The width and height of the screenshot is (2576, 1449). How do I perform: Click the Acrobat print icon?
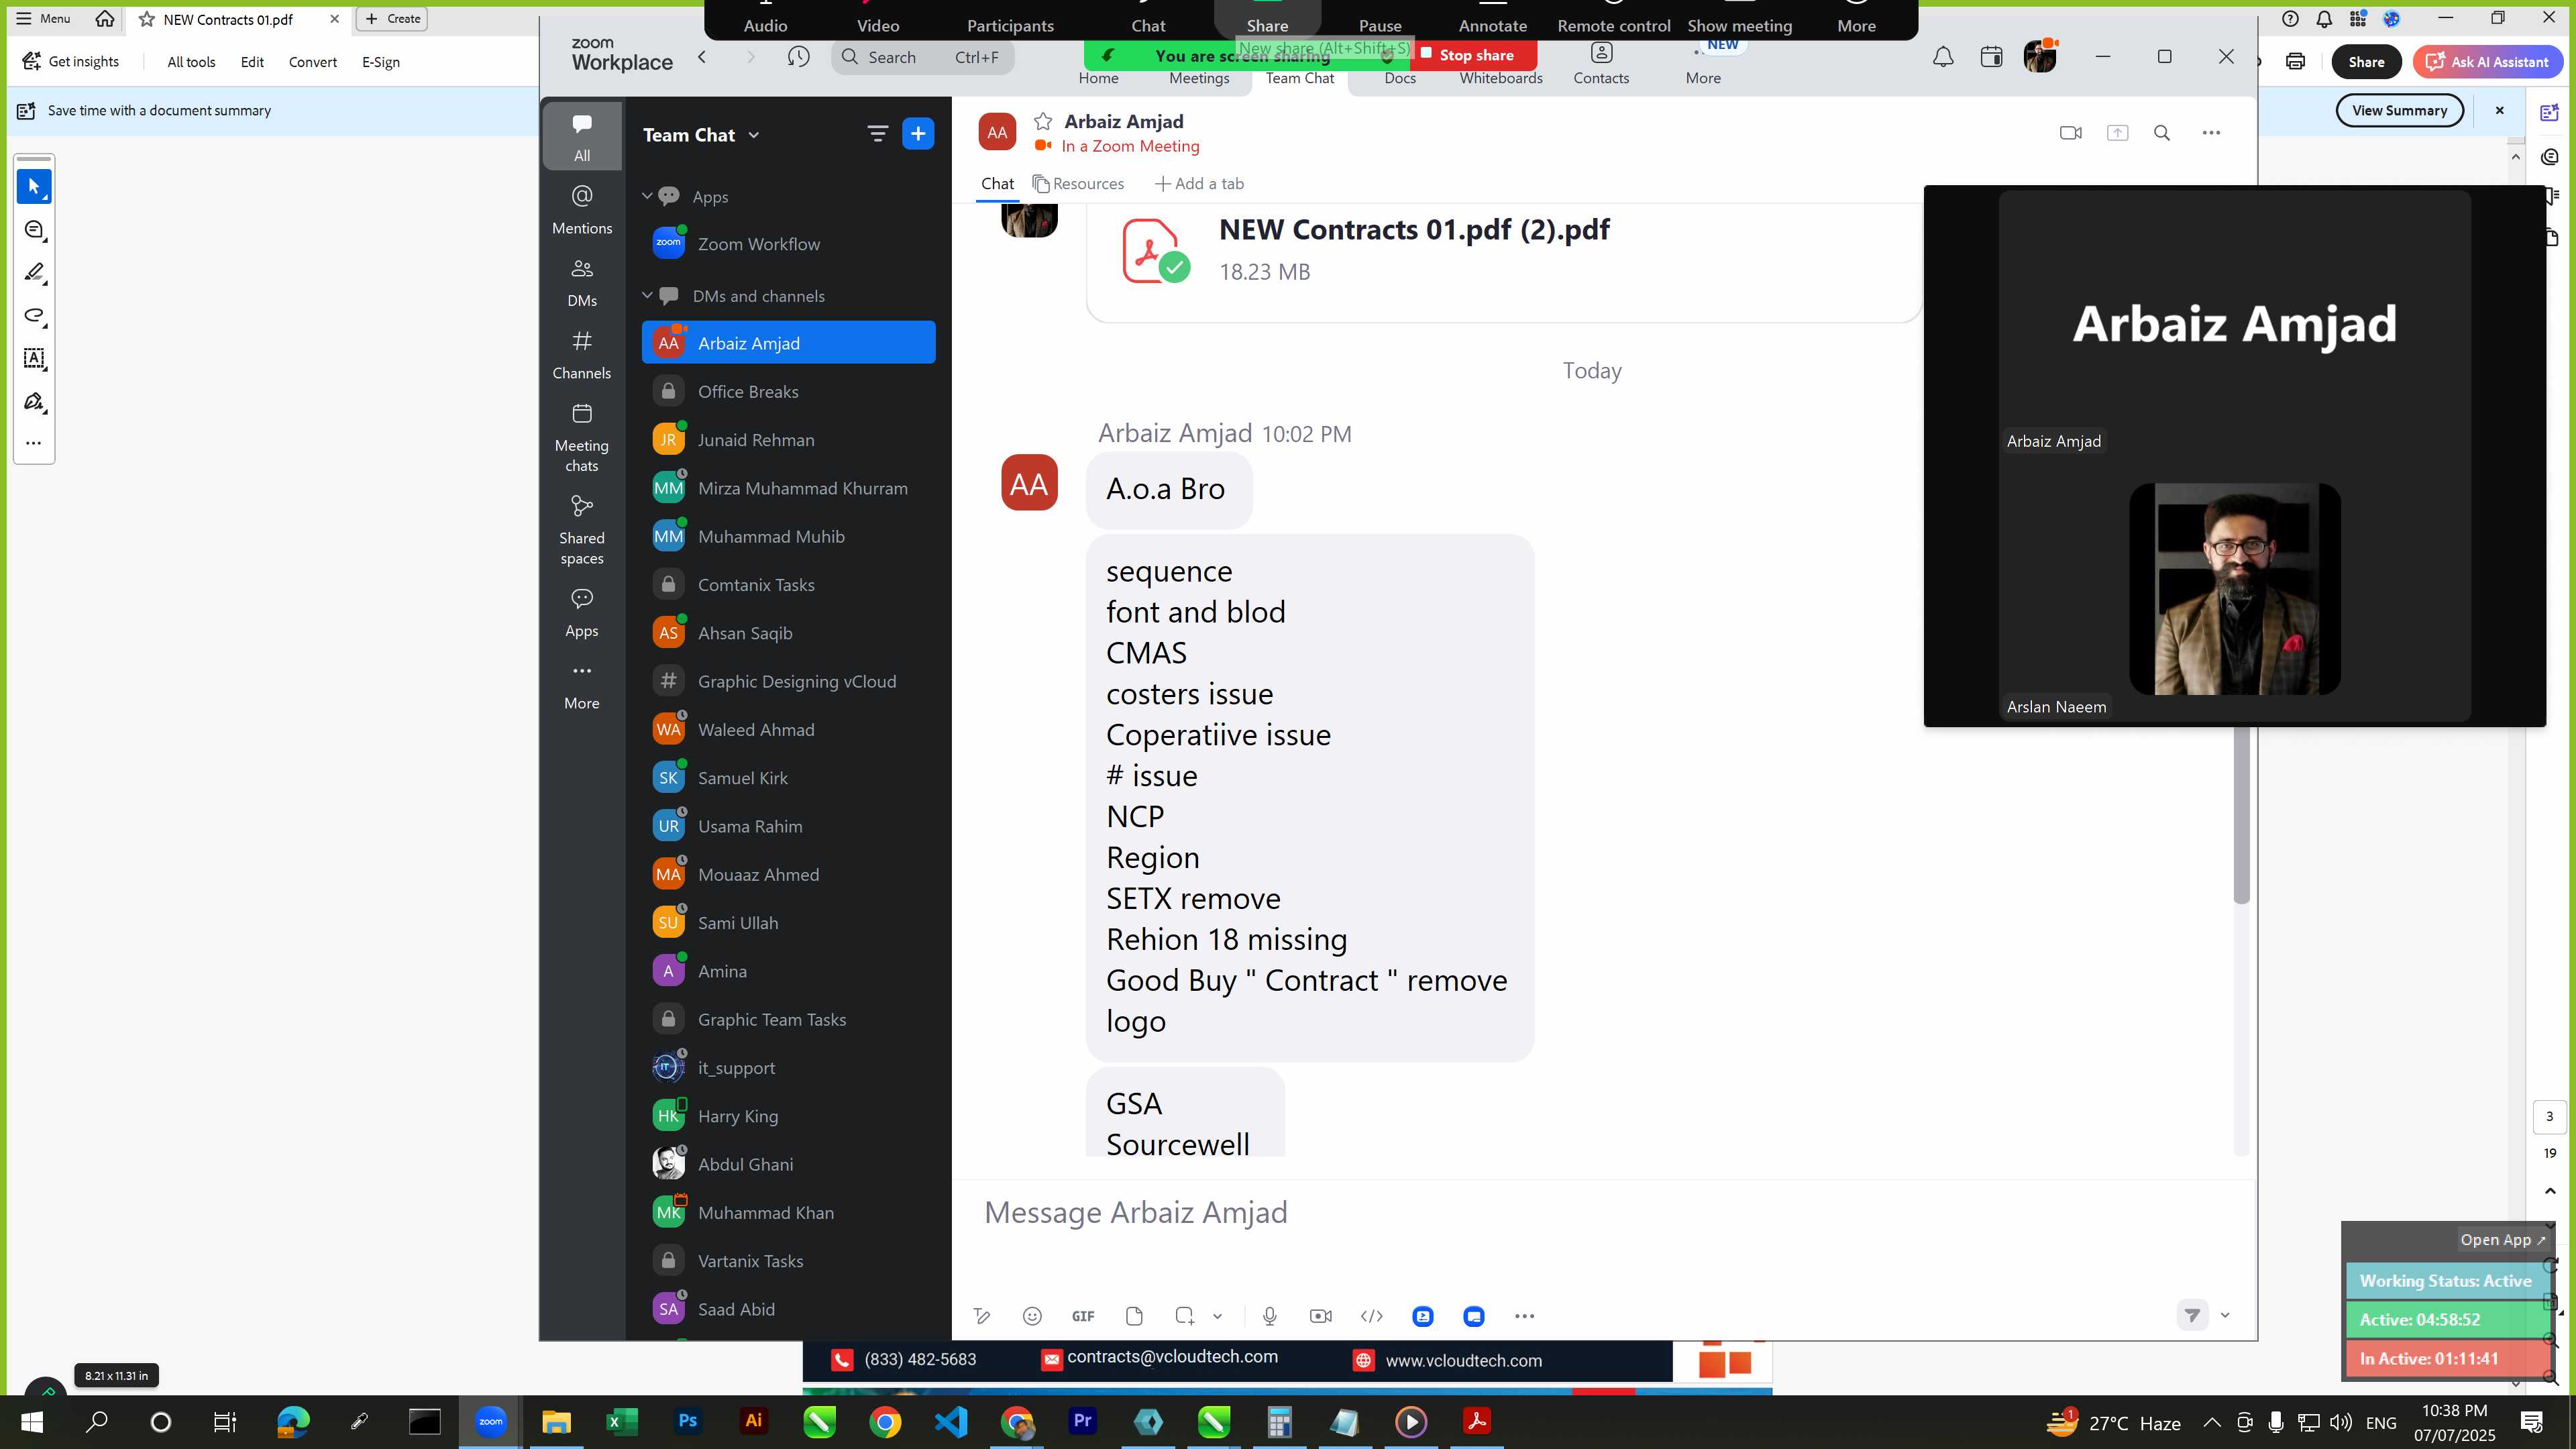tap(2295, 62)
